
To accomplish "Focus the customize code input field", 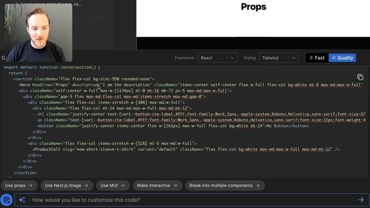I will click(192, 200).
